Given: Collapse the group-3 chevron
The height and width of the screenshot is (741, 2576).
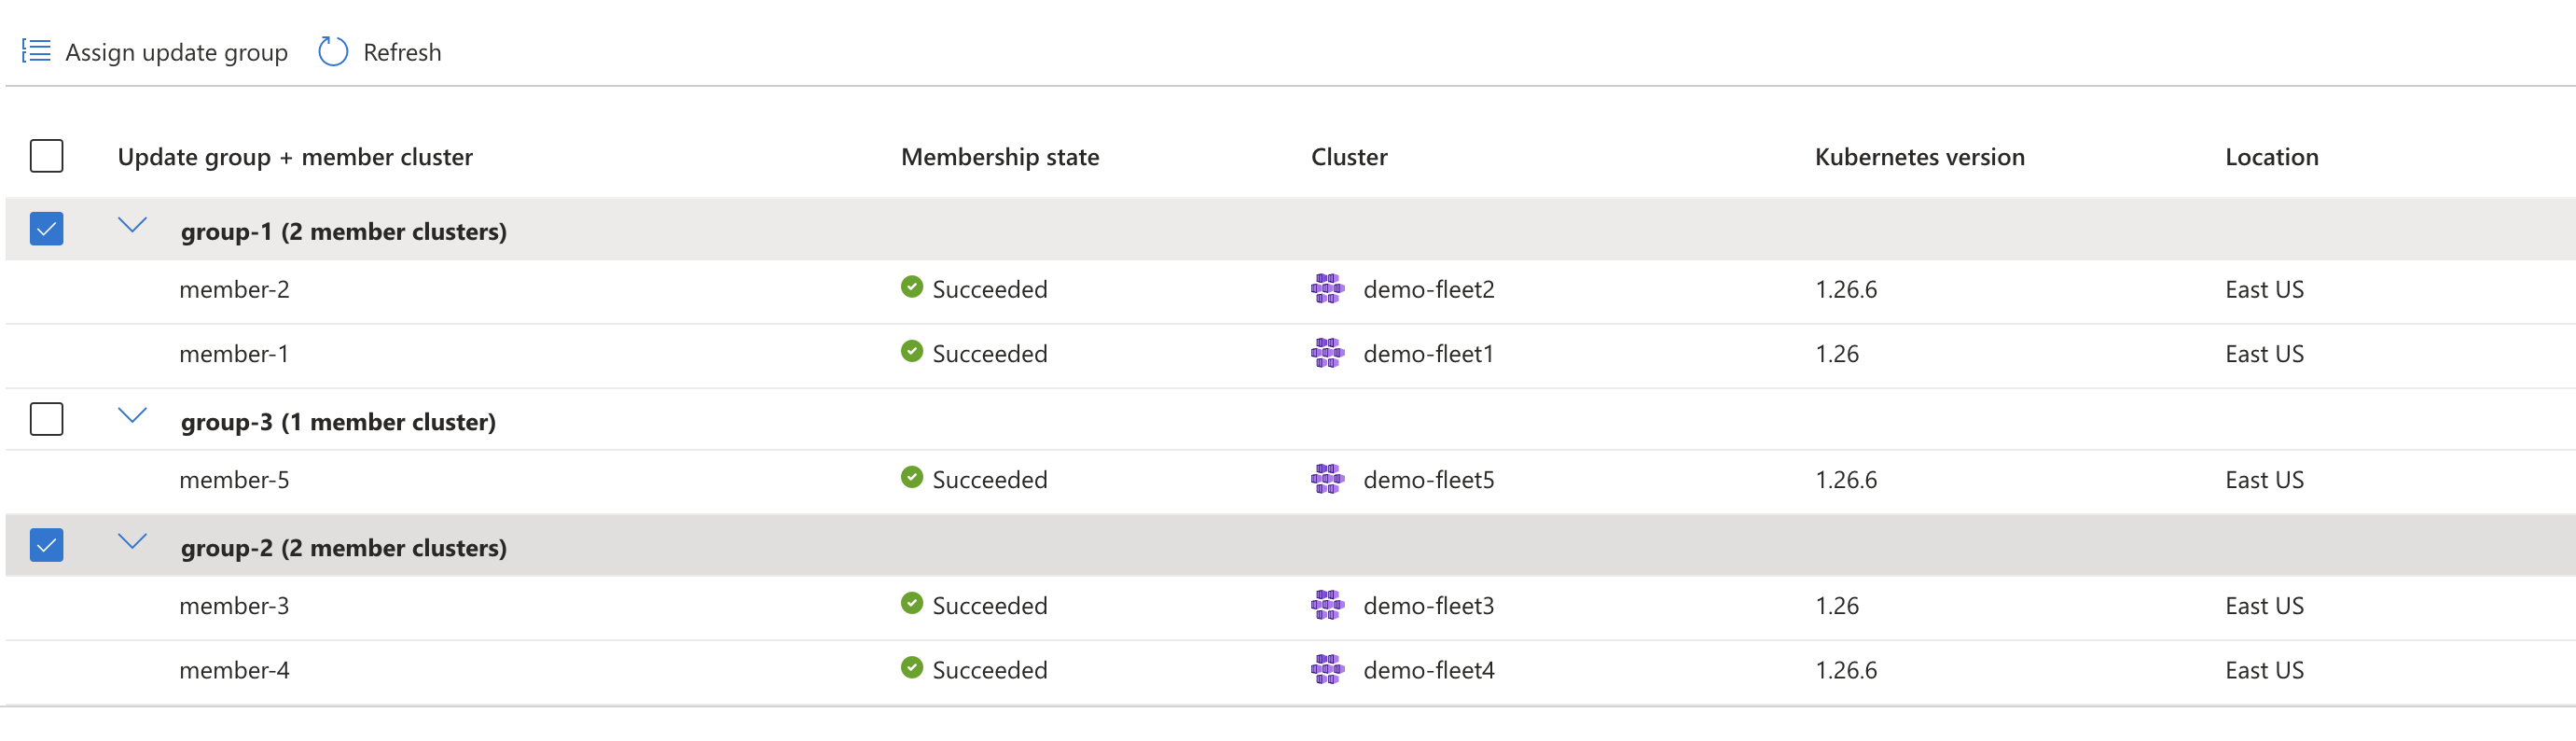Looking at the screenshot, I should pyautogui.click(x=132, y=415).
